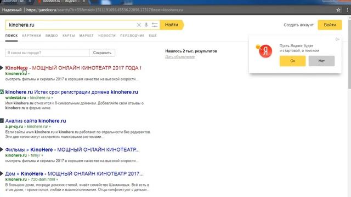Click the page vertical scrollbar thumb
The height and width of the screenshot is (197, 351).
[x=349, y=54]
